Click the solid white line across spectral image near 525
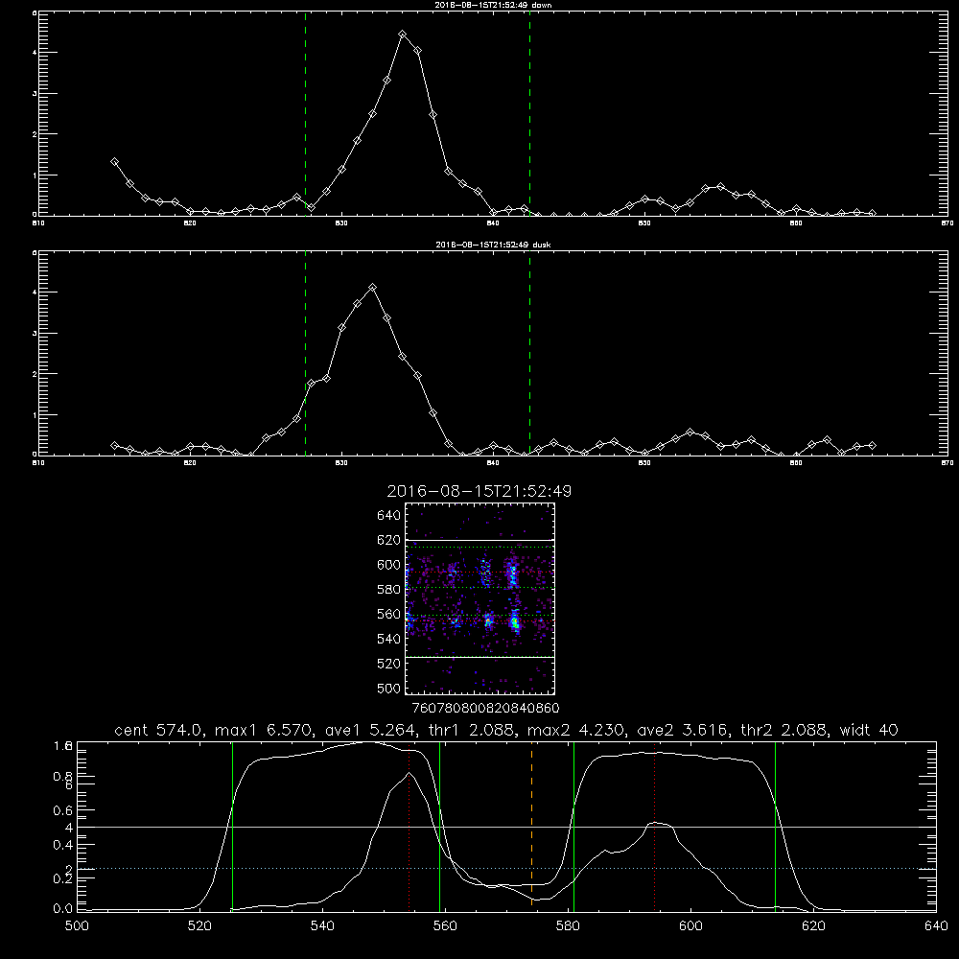The image size is (959, 959). (480, 657)
